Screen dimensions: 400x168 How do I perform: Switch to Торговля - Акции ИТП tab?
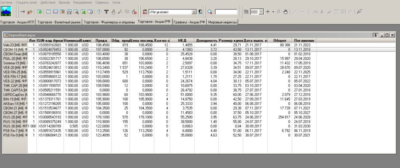coord(18,22)
